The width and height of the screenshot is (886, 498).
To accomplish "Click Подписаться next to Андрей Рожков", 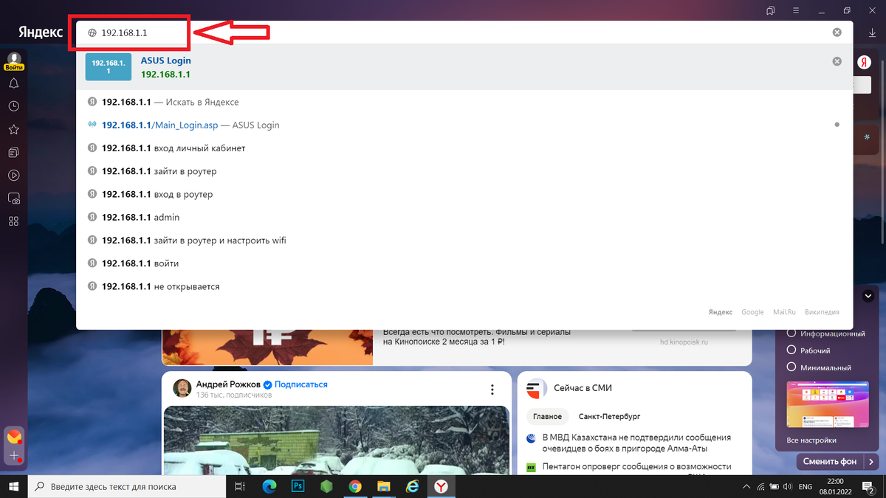I will point(301,384).
